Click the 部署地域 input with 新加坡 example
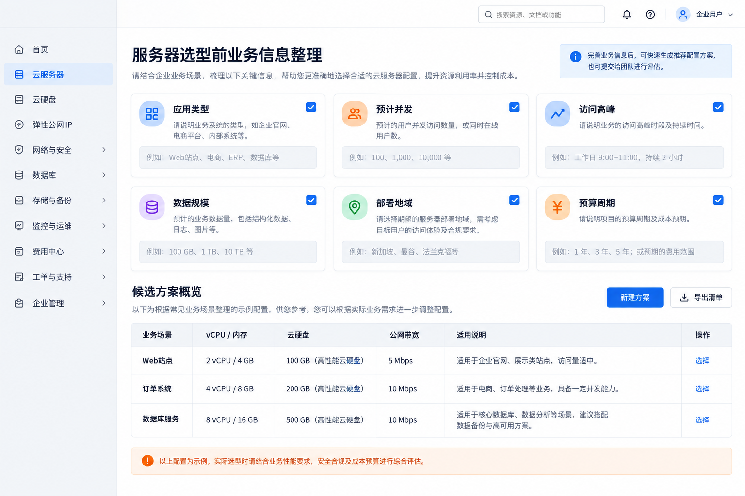This screenshot has height=496, width=745. (431, 252)
